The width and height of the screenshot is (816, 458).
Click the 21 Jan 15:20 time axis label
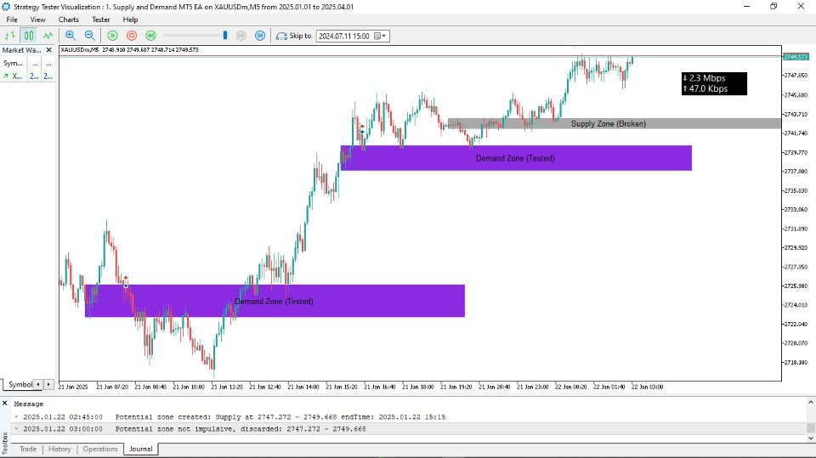point(342,387)
